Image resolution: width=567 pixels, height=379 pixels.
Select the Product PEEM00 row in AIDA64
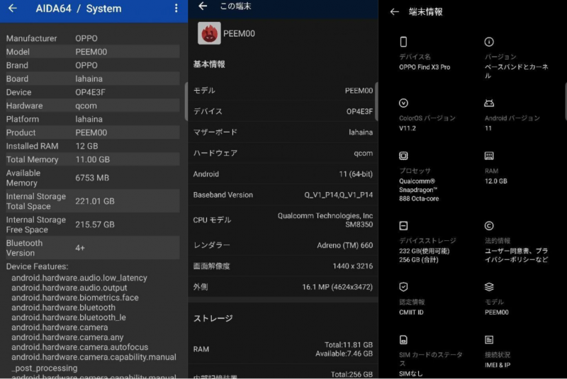pyautogui.click(x=93, y=132)
